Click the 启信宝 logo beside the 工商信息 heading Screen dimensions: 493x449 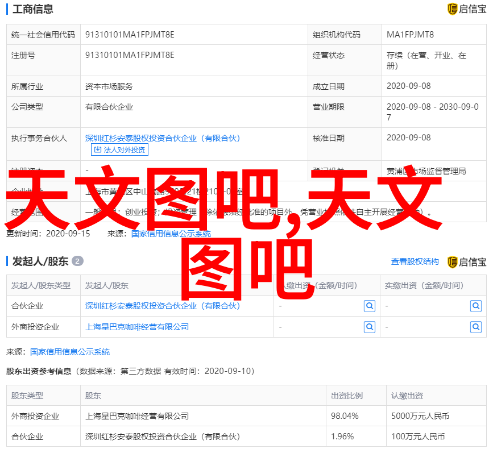click(467, 9)
